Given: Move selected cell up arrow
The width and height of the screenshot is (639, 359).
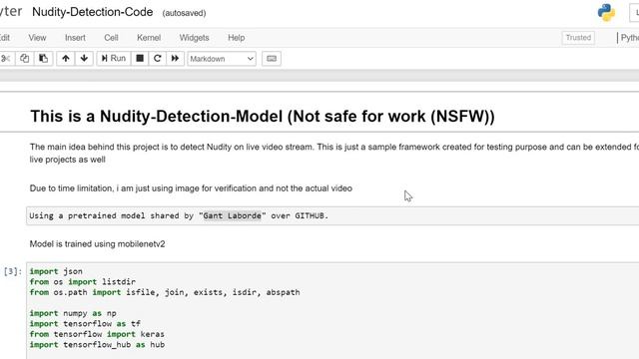Looking at the screenshot, I should (66, 59).
